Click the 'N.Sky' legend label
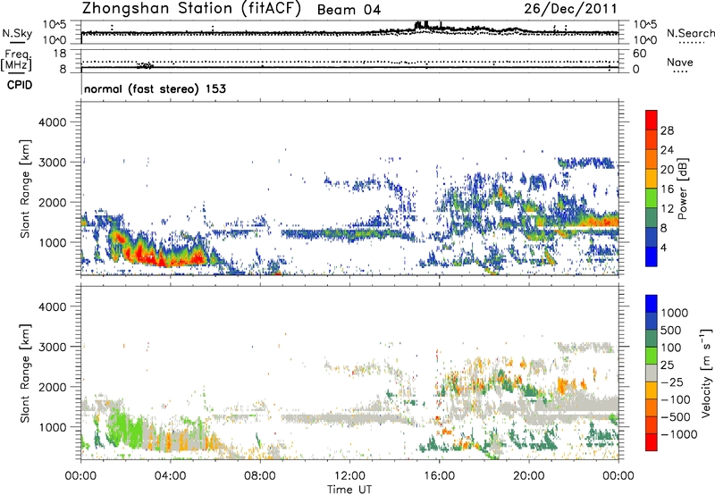This screenshot has width=715, height=495. pyautogui.click(x=17, y=33)
